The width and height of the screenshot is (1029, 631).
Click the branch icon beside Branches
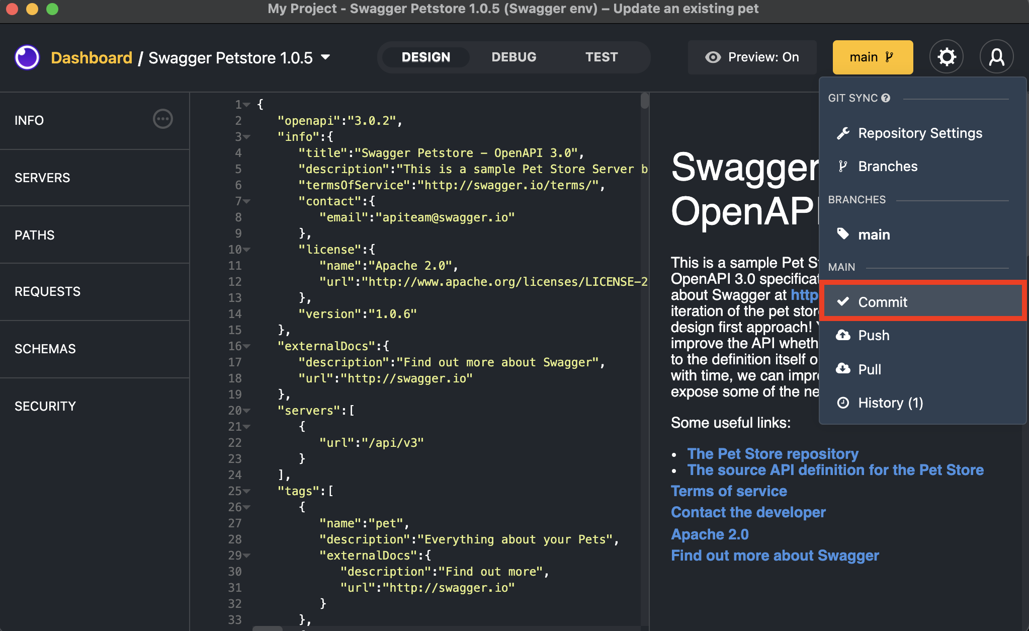(843, 166)
